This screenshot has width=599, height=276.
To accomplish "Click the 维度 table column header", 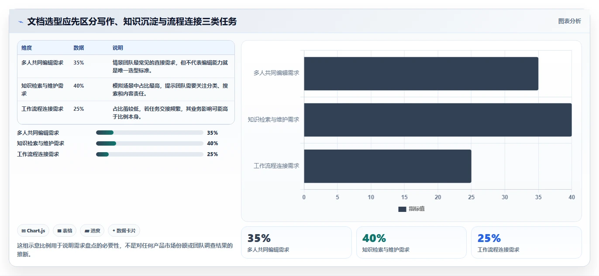I will [x=27, y=48].
